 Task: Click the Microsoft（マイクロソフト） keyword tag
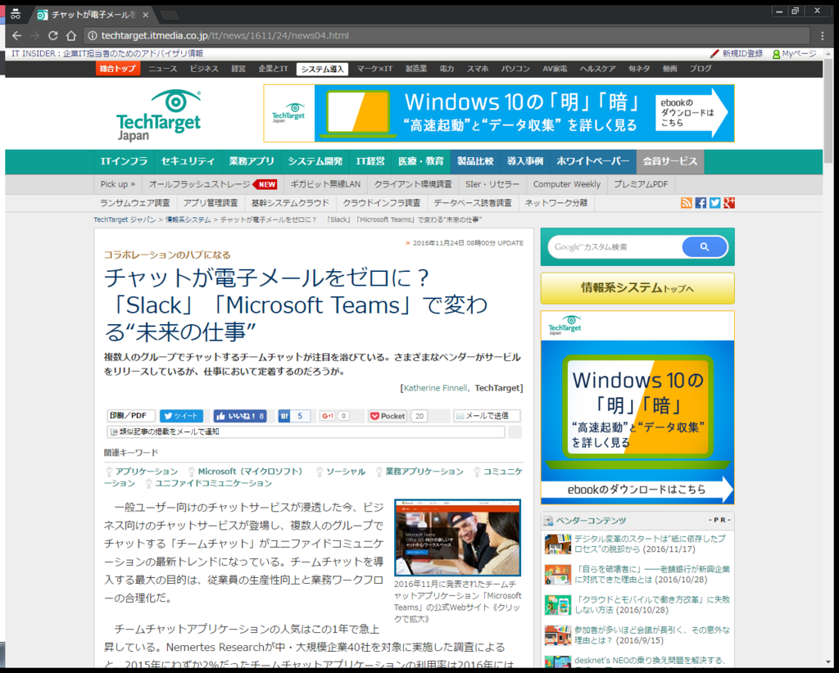(x=251, y=472)
